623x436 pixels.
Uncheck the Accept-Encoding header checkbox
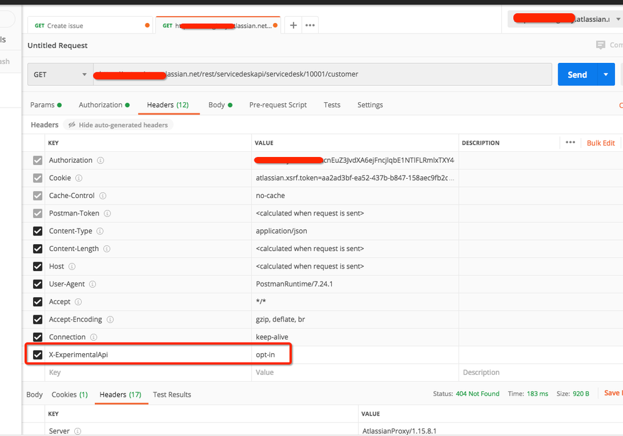(x=38, y=320)
